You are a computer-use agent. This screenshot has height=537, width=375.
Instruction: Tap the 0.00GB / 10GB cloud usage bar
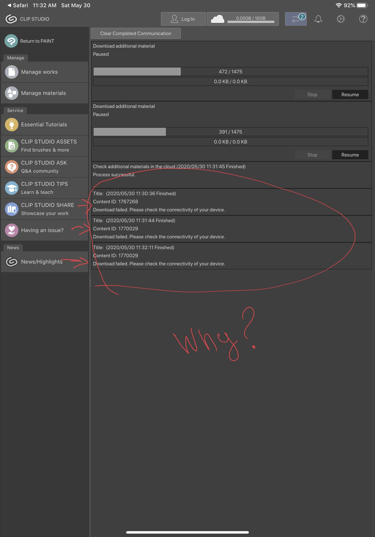[251, 19]
